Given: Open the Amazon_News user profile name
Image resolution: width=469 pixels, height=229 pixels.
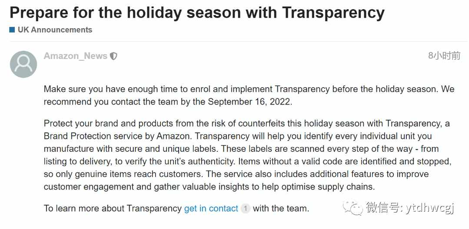Looking at the screenshot, I should coord(75,56).
